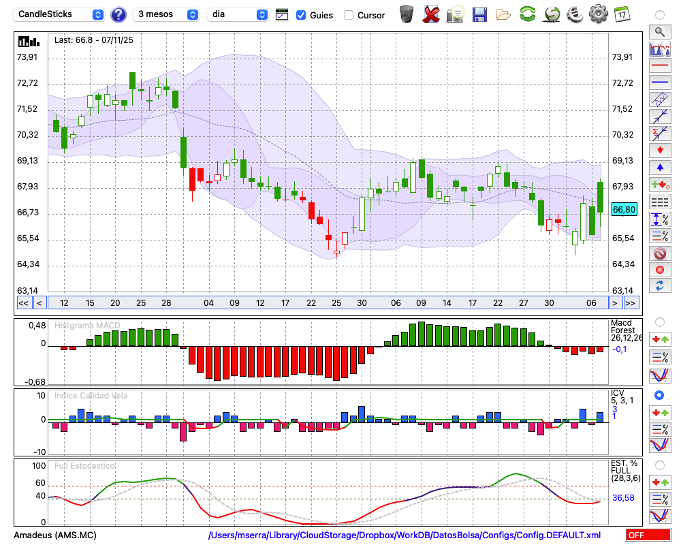Refresh data with the green circular arrows icon
Viewport: 681px width, 545px height.
(x=527, y=14)
